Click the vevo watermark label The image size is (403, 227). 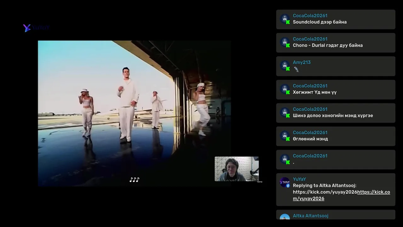tap(259, 182)
